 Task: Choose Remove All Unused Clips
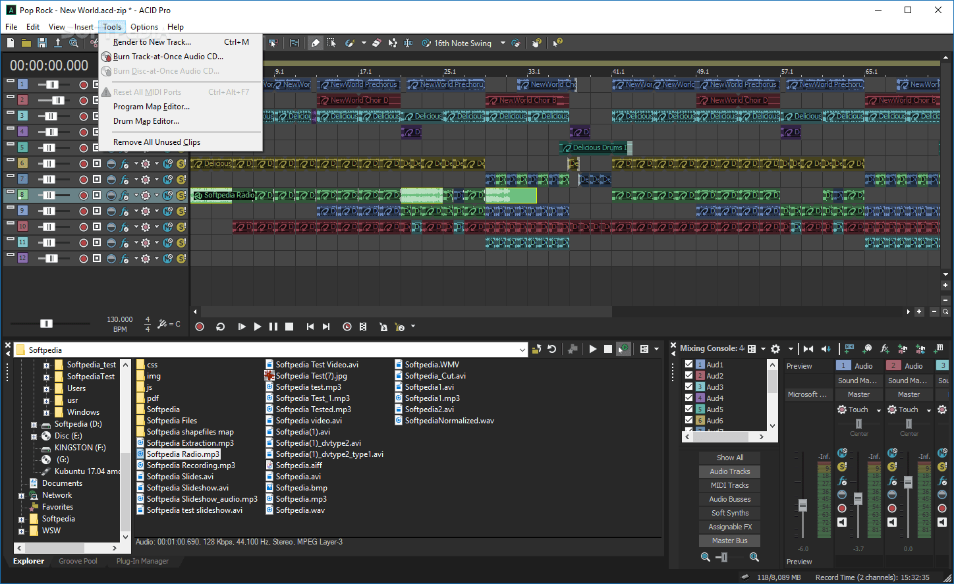[x=157, y=142]
